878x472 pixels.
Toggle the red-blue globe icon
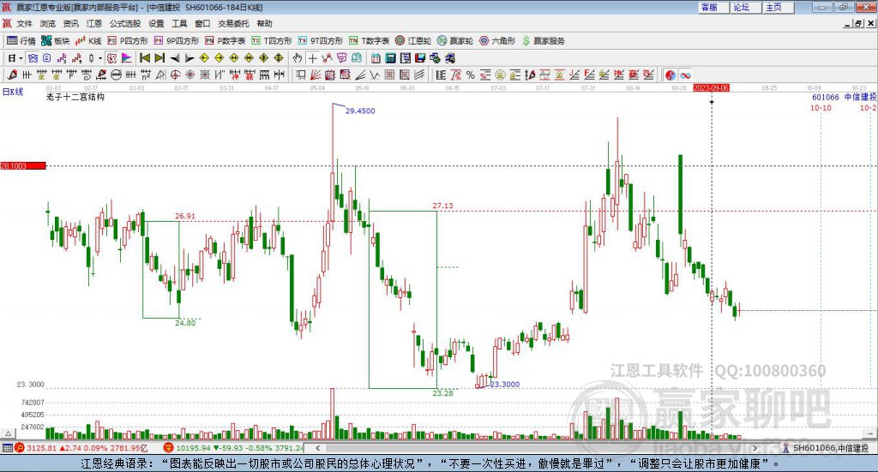671,75
